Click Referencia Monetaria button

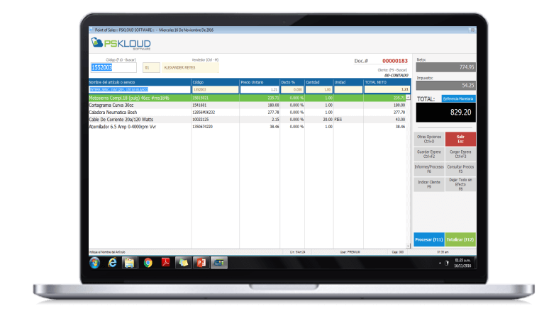458,98
